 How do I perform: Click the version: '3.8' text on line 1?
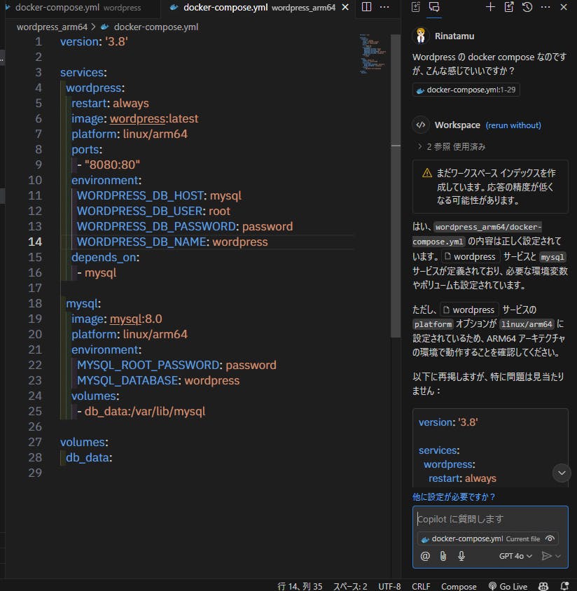pyautogui.click(x=94, y=41)
